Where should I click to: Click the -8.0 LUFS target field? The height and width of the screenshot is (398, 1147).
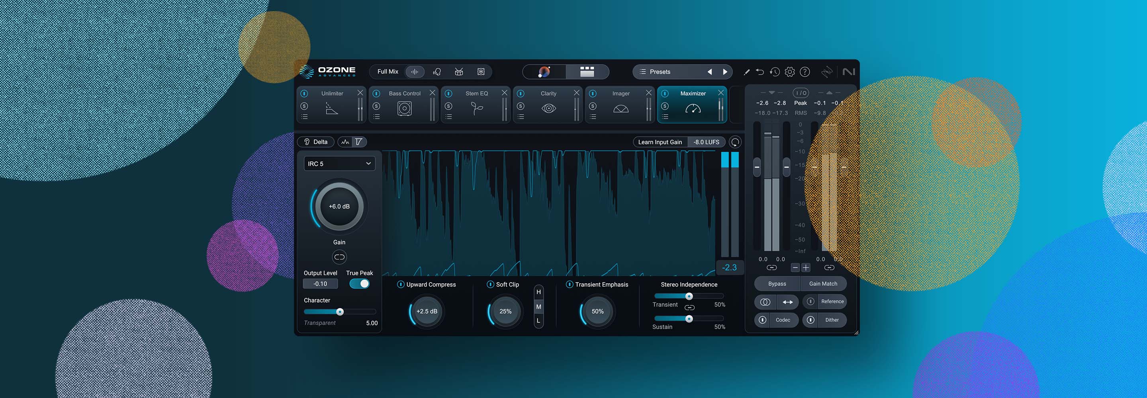click(x=706, y=142)
